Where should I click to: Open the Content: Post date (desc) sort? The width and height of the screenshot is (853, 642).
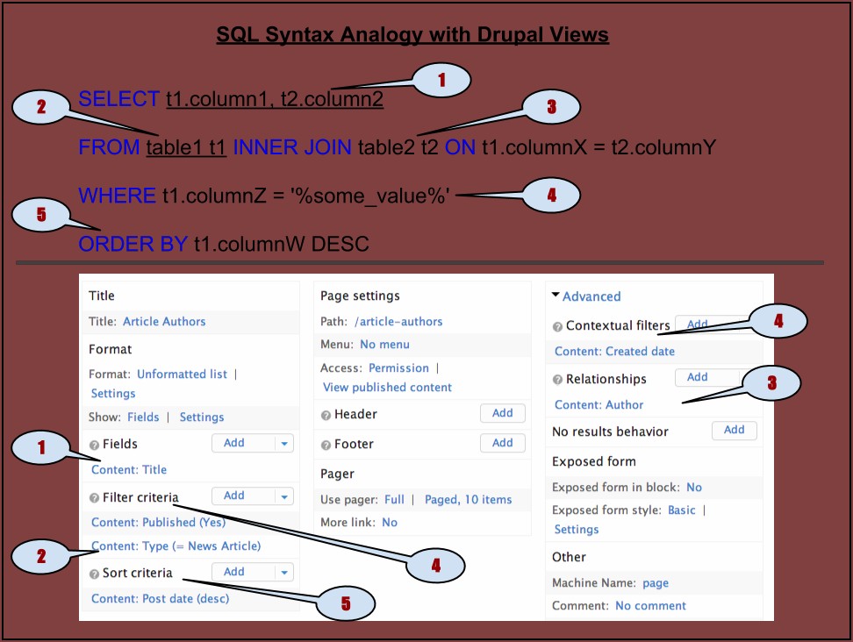[x=160, y=599]
